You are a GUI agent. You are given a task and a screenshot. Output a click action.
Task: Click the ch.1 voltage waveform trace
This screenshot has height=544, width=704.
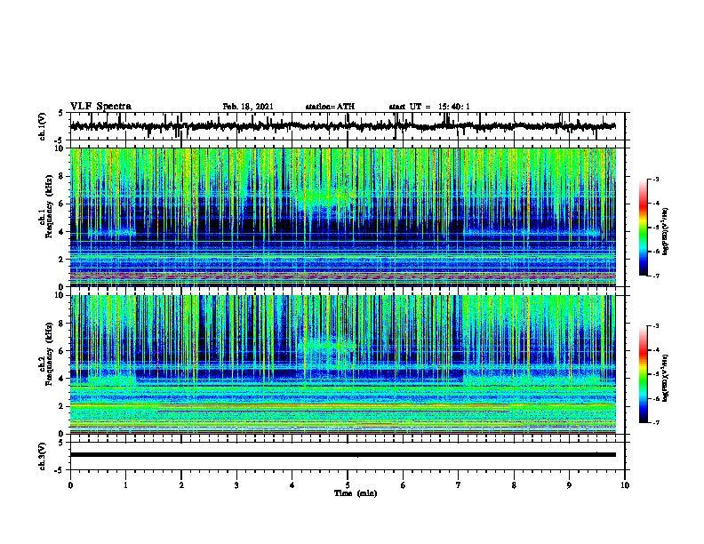342,126
